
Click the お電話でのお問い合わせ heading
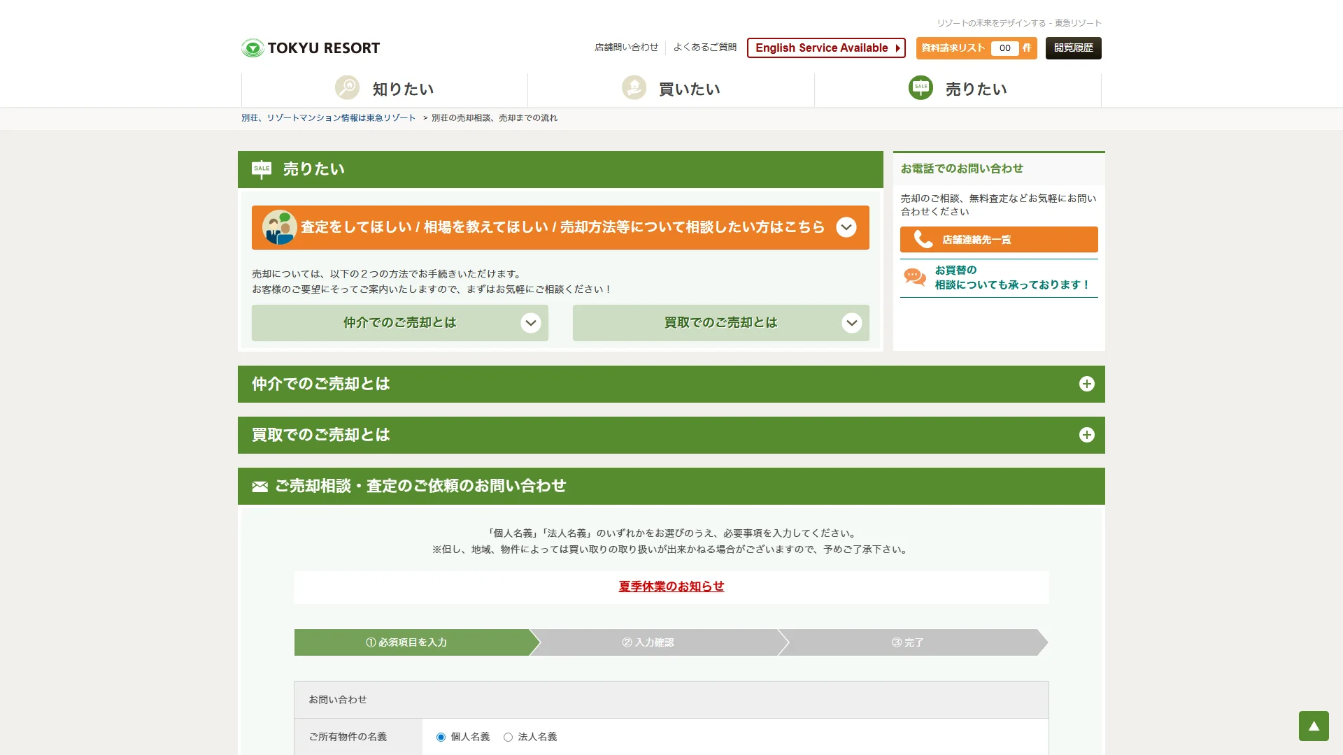point(962,168)
